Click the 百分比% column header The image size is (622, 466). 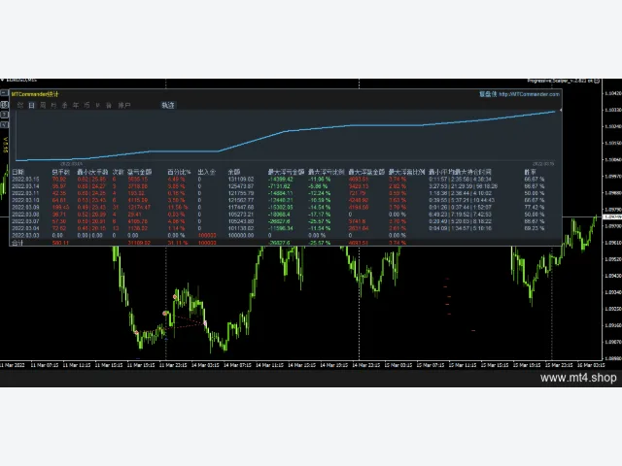(x=179, y=172)
